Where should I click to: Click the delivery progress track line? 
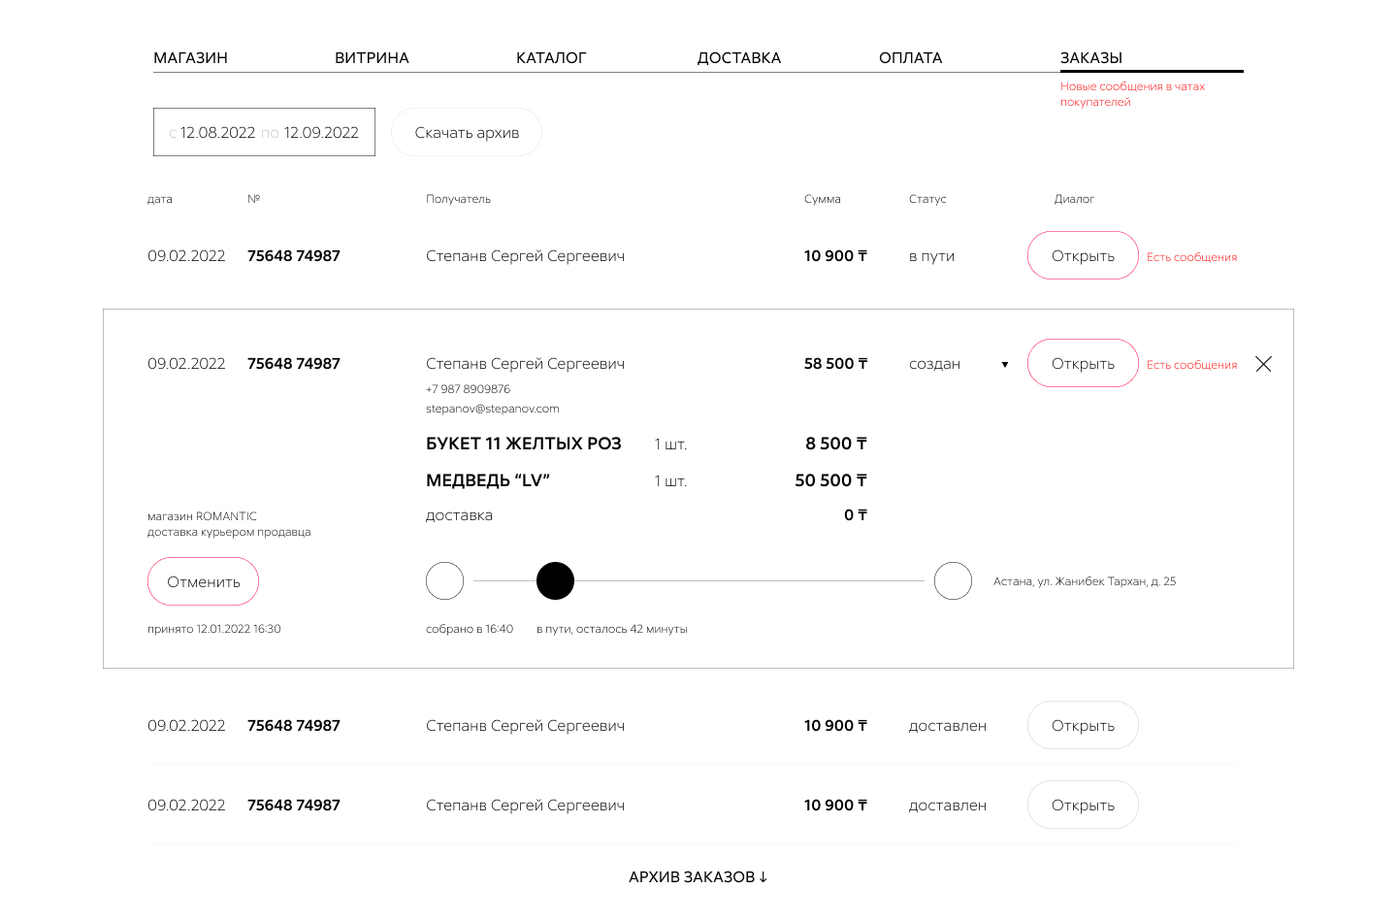747,580
